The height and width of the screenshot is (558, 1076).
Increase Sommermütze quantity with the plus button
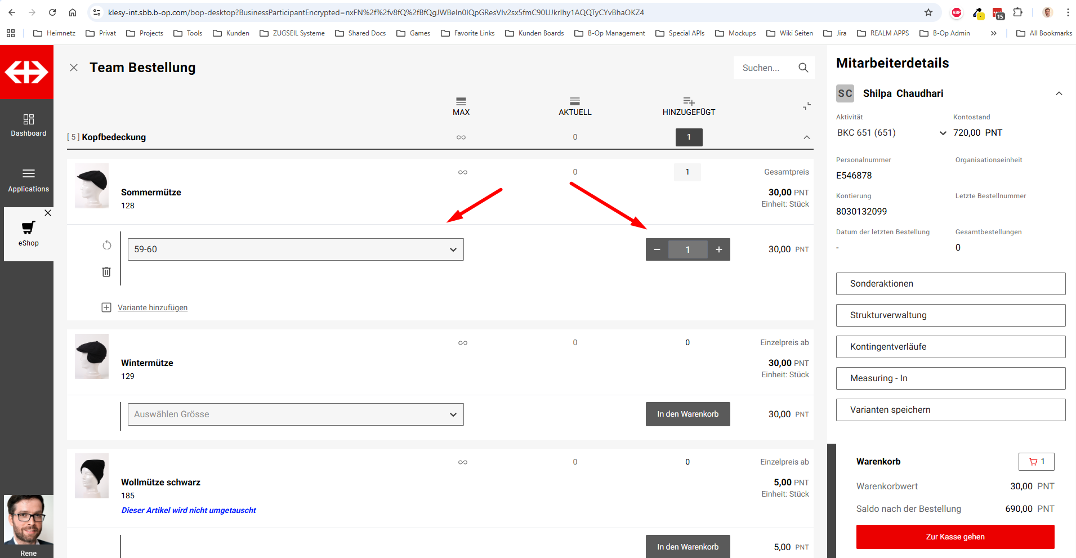718,249
